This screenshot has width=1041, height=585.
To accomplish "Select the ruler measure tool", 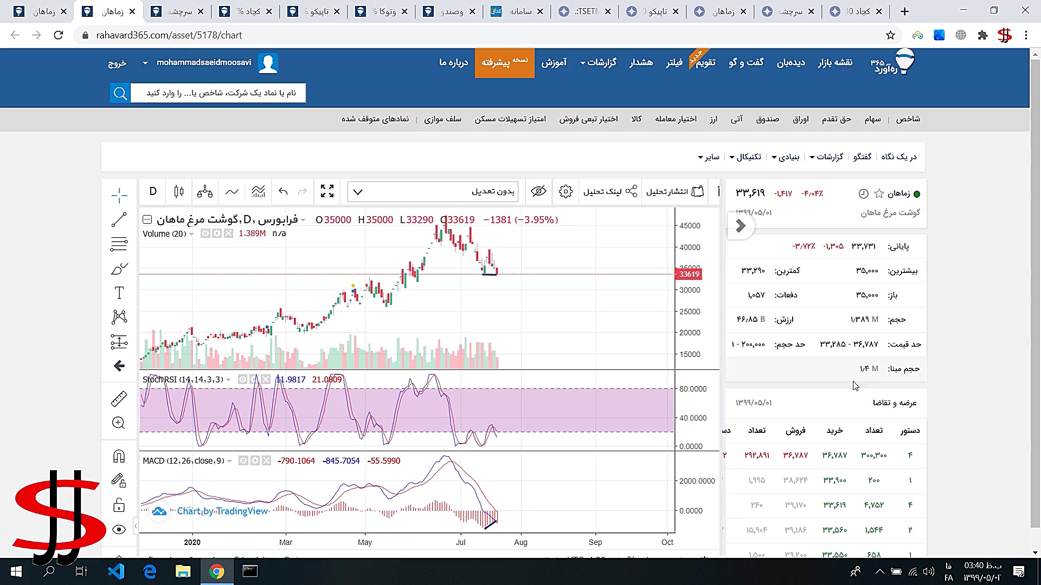I will tap(119, 399).
